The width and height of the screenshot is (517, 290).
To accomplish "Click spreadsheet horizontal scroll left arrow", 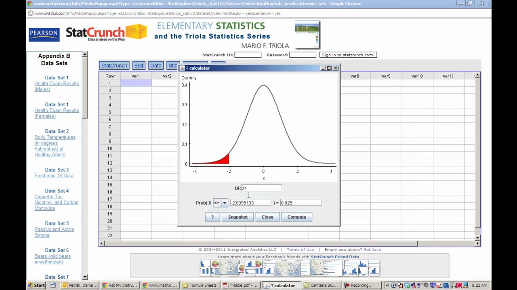I will (x=102, y=243).
